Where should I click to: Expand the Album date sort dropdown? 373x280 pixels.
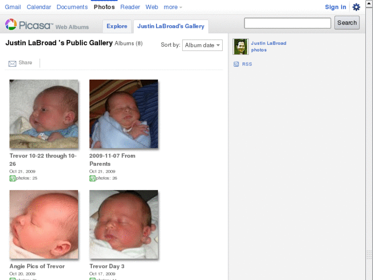tap(202, 45)
